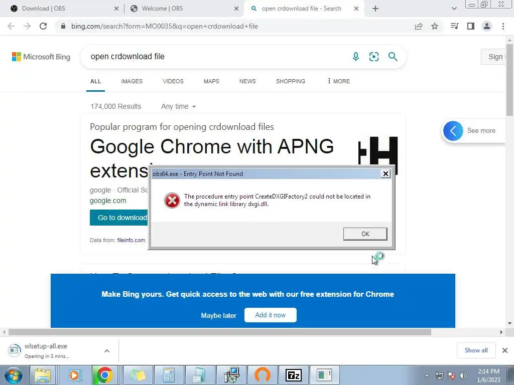Click Show all downloads
Image resolution: width=514 pixels, height=385 pixels.
click(x=476, y=350)
